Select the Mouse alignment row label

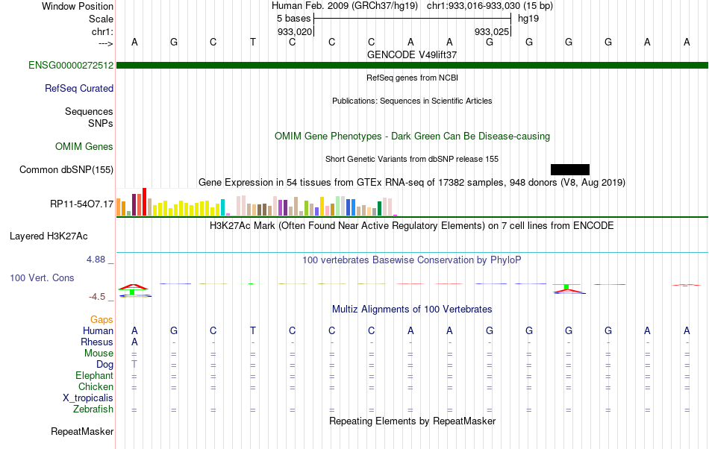click(x=99, y=354)
